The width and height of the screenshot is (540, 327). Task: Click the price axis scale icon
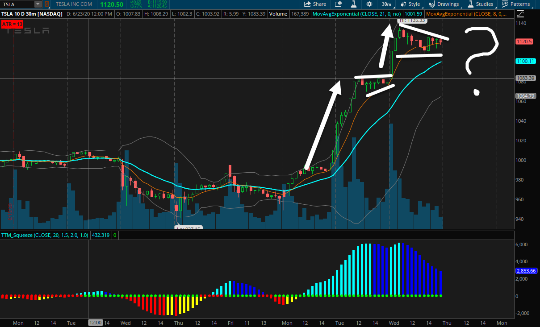[x=520, y=14]
